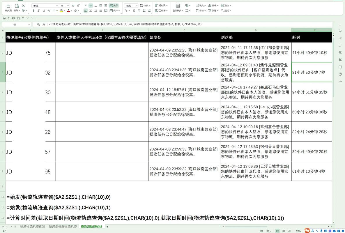Open the Find (查找) tool
Screen dimensions: 345x233
226,10
